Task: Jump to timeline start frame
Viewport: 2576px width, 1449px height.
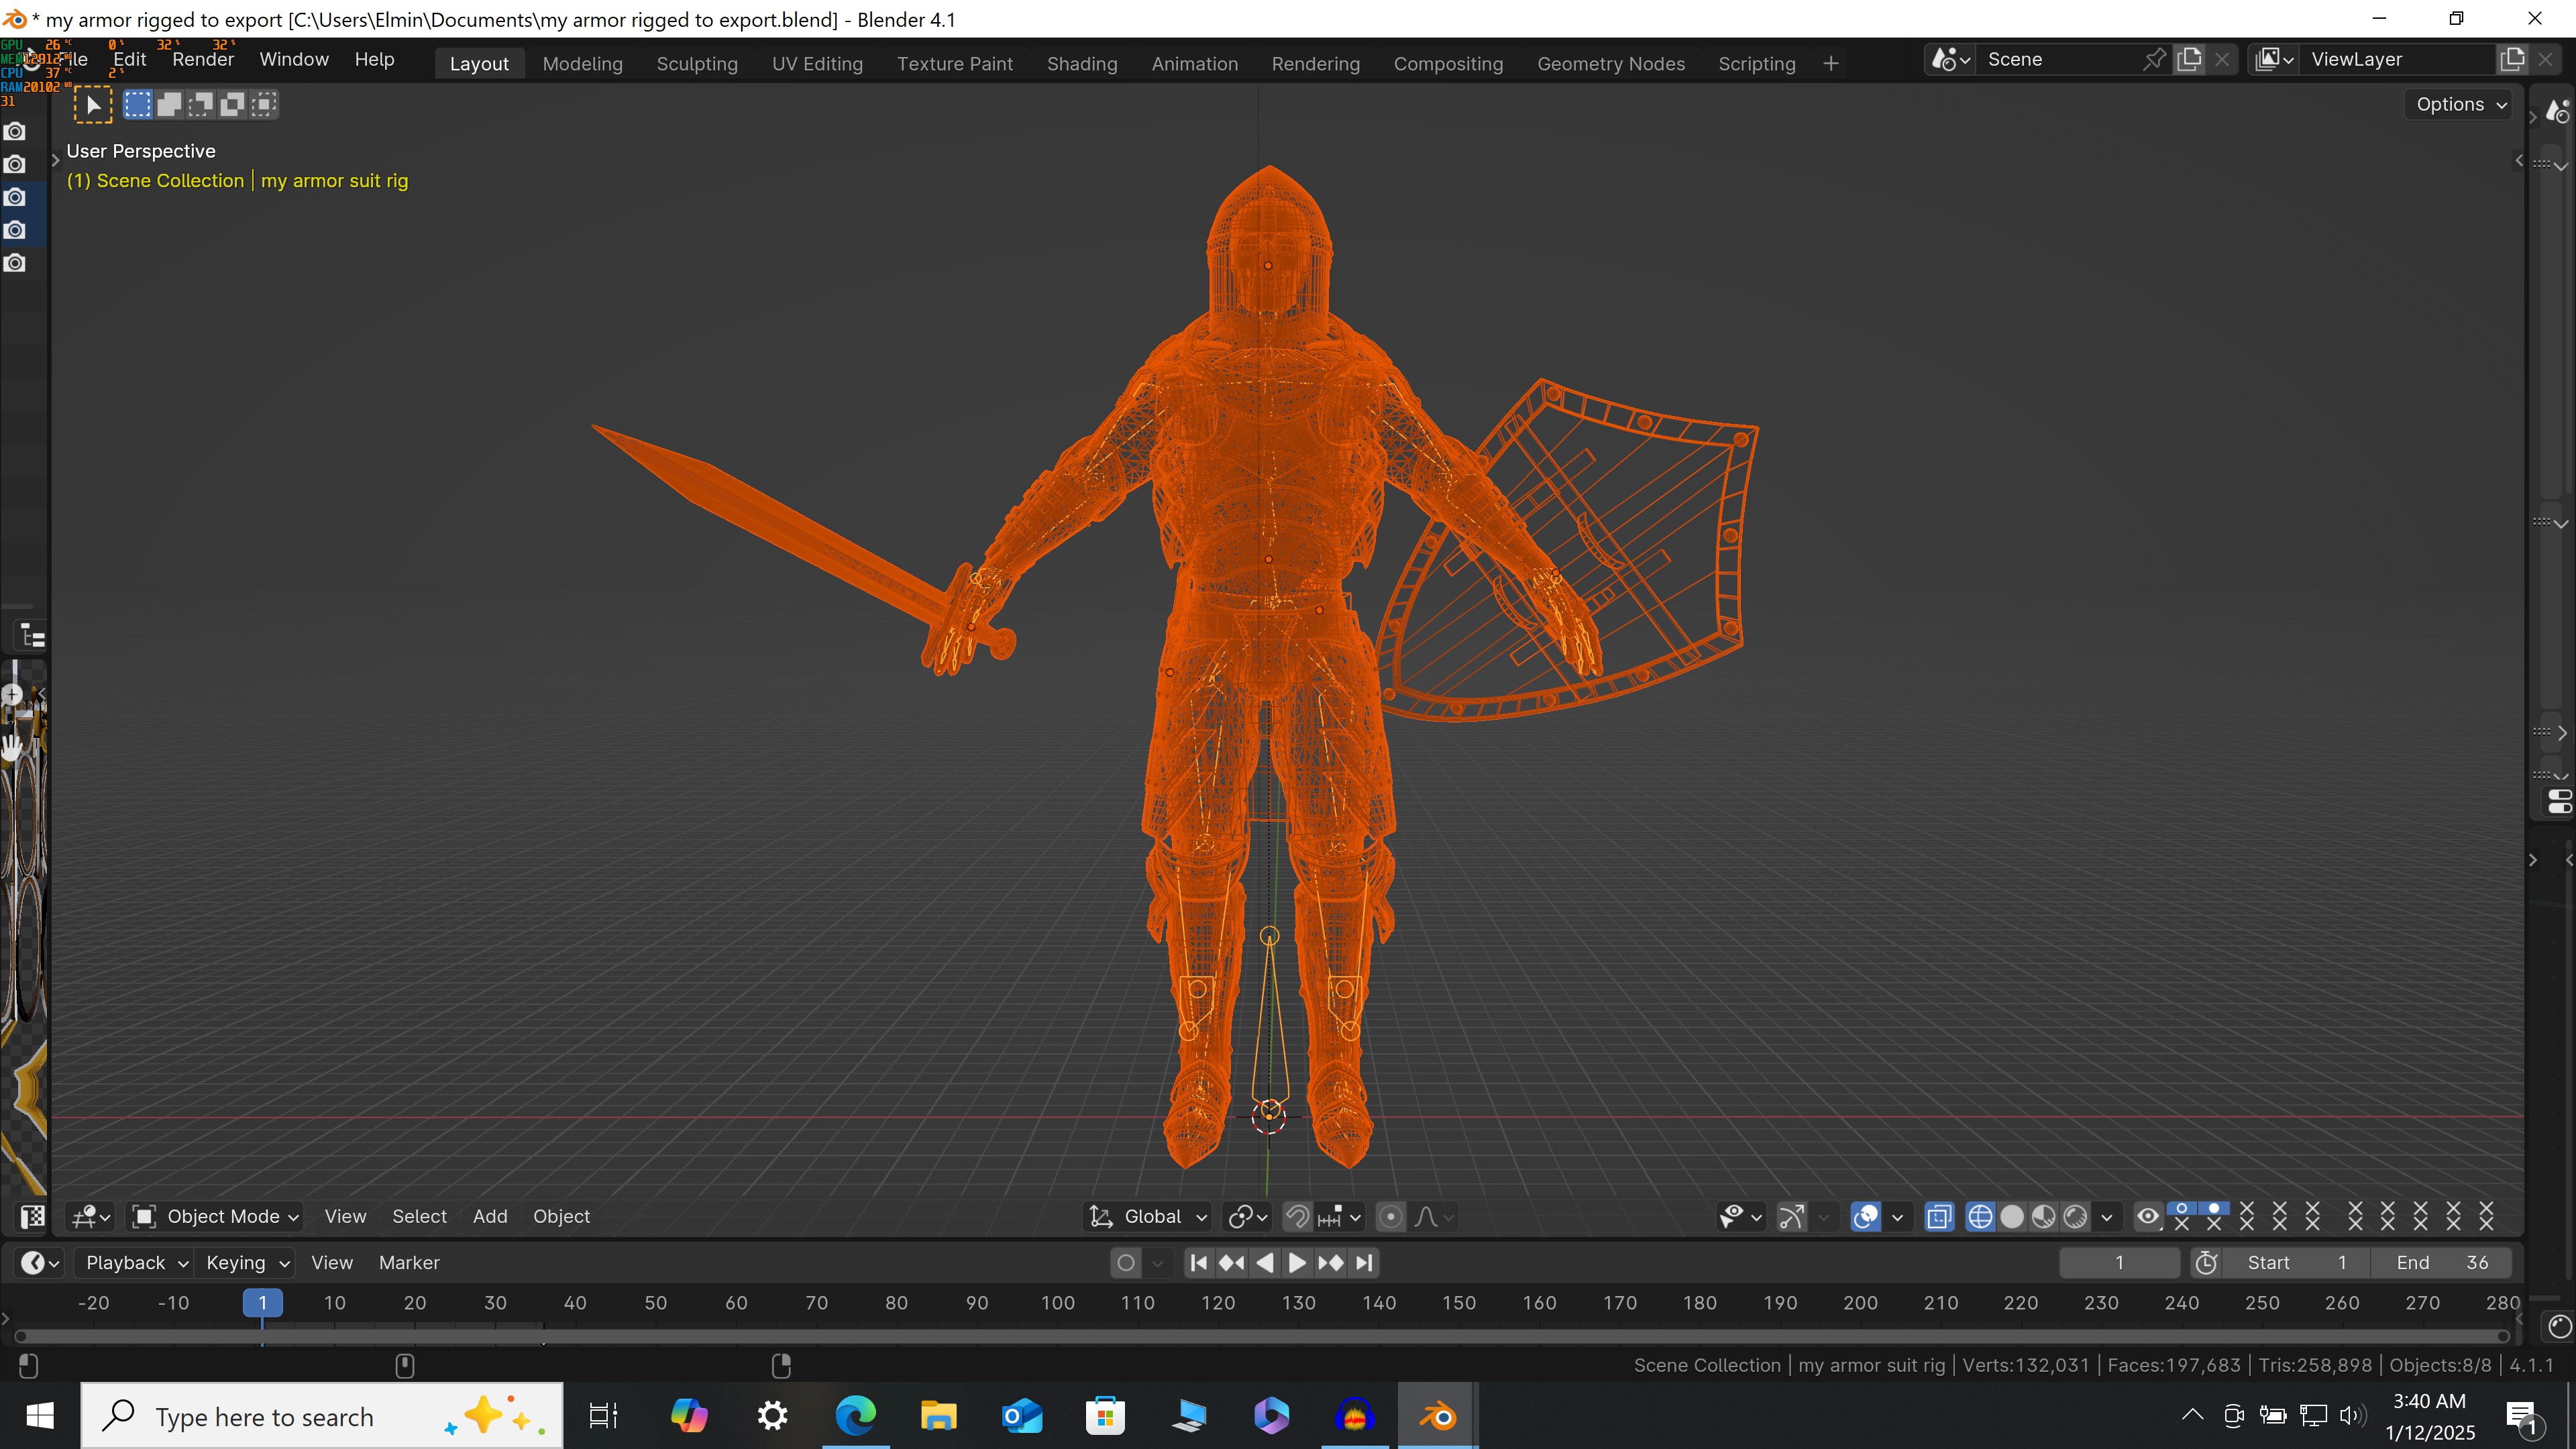Action: coord(1199,1263)
